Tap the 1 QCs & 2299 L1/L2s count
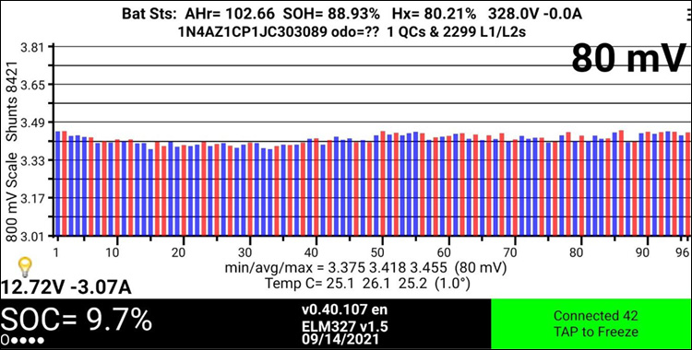Image resolution: width=692 pixels, height=350 pixels. coord(457,32)
